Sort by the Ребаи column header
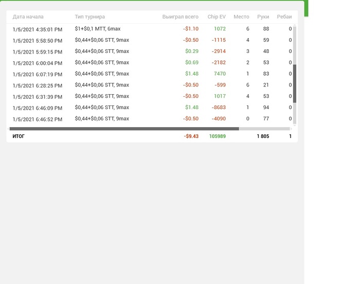 (284, 17)
